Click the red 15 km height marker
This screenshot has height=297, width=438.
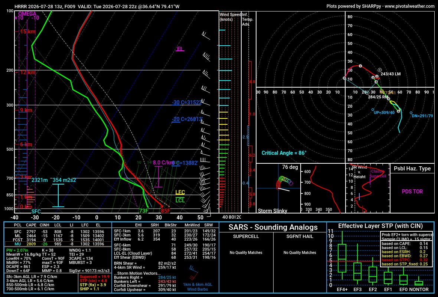point(27,32)
